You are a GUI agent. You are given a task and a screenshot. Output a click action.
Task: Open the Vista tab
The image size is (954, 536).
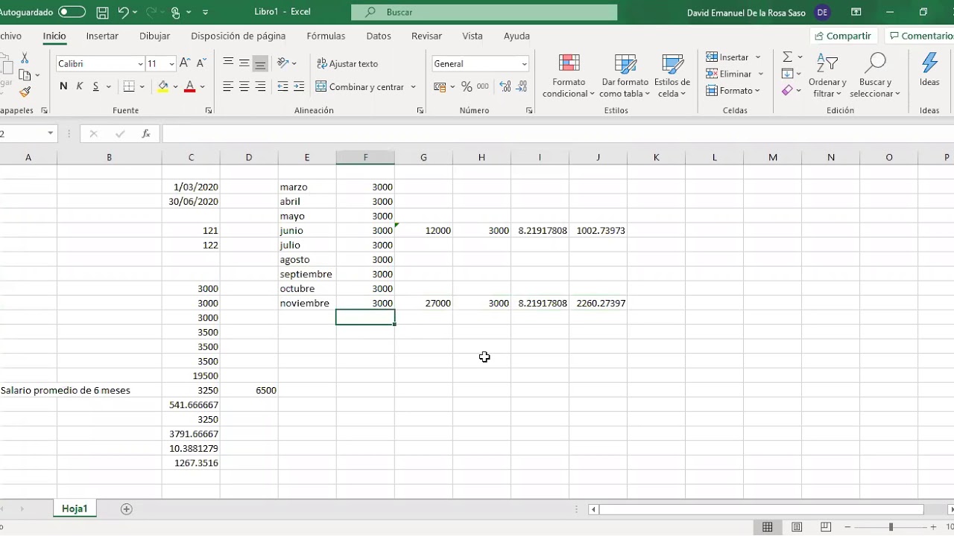472,36
